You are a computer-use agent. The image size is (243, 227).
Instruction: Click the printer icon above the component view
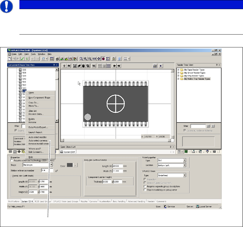(154, 66)
